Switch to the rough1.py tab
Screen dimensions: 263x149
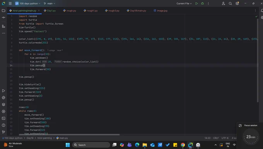click(91, 10)
